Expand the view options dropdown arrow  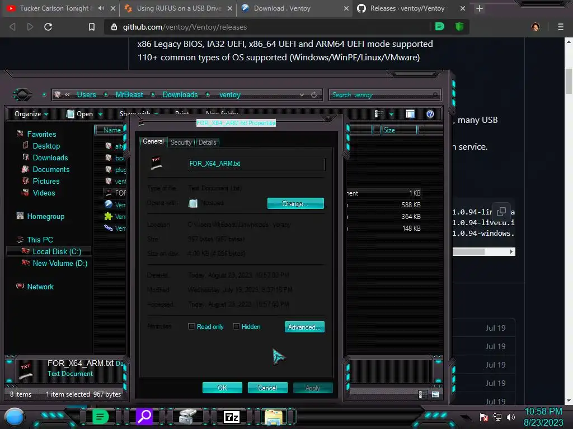(391, 115)
